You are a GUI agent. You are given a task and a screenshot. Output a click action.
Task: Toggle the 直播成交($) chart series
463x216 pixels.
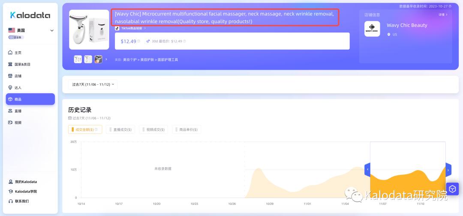(120, 129)
